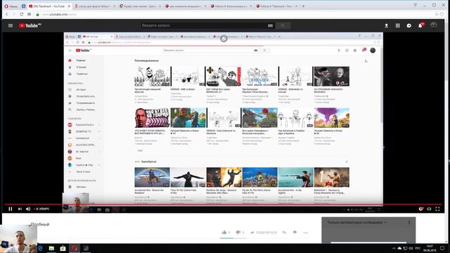Open the player settings gear
The width and height of the screenshot is (450, 253).
click(420, 209)
